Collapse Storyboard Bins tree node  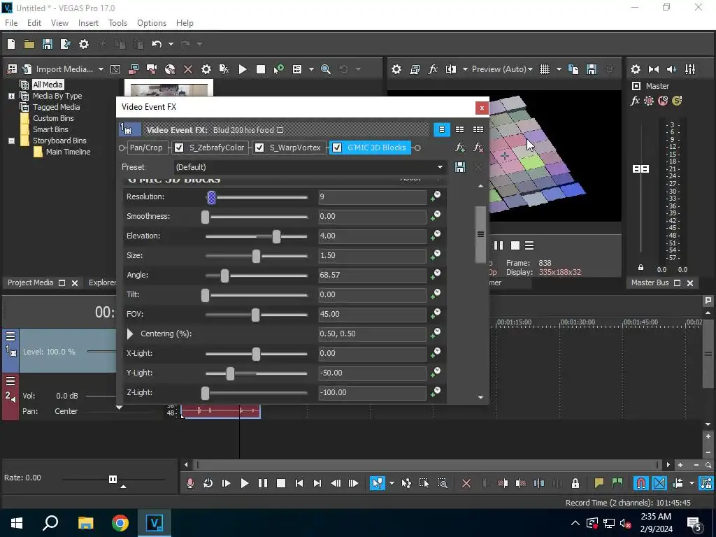[11, 141]
